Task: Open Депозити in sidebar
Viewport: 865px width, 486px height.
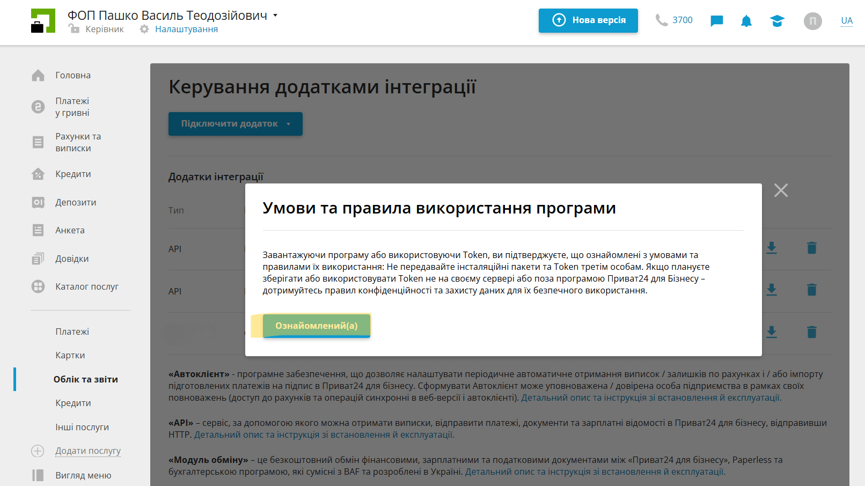Action: point(76,202)
